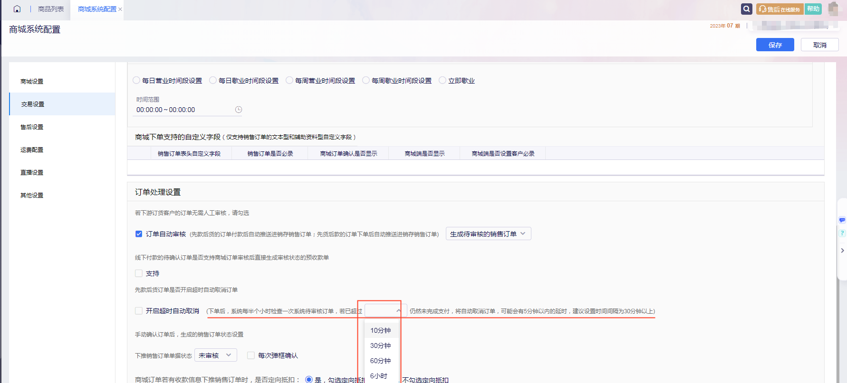
Task: Open 商城设置 in the left sidebar
Action: [x=62, y=81]
